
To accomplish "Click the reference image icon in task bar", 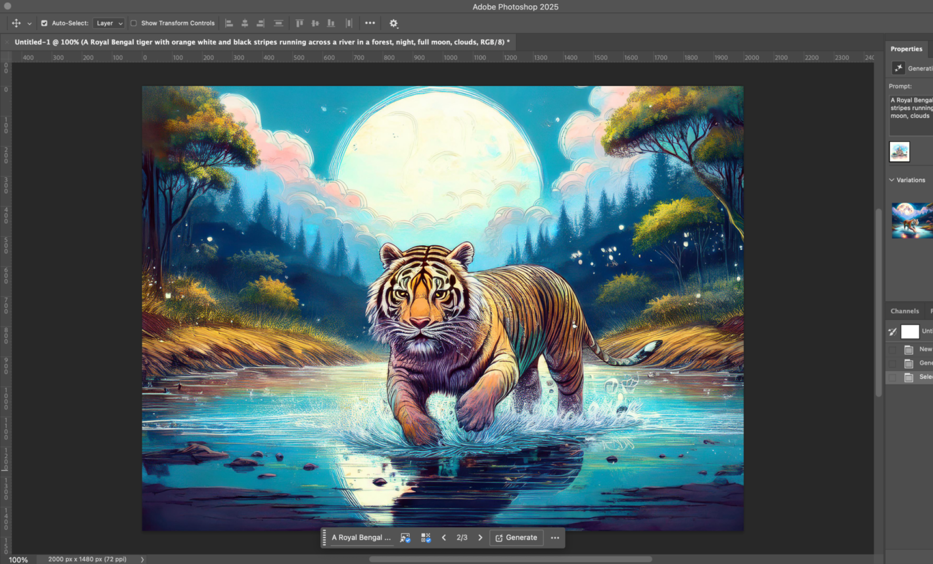I will click(405, 538).
